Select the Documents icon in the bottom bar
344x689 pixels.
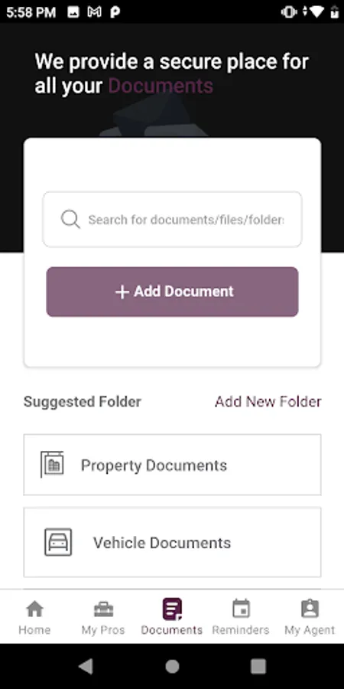click(172, 609)
